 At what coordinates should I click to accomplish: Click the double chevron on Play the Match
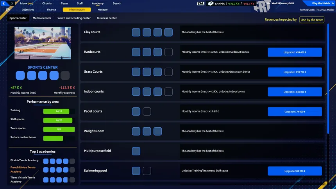point(332,3)
